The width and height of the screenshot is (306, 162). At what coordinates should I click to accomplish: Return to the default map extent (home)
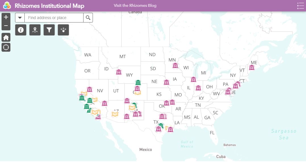[x=6, y=37]
